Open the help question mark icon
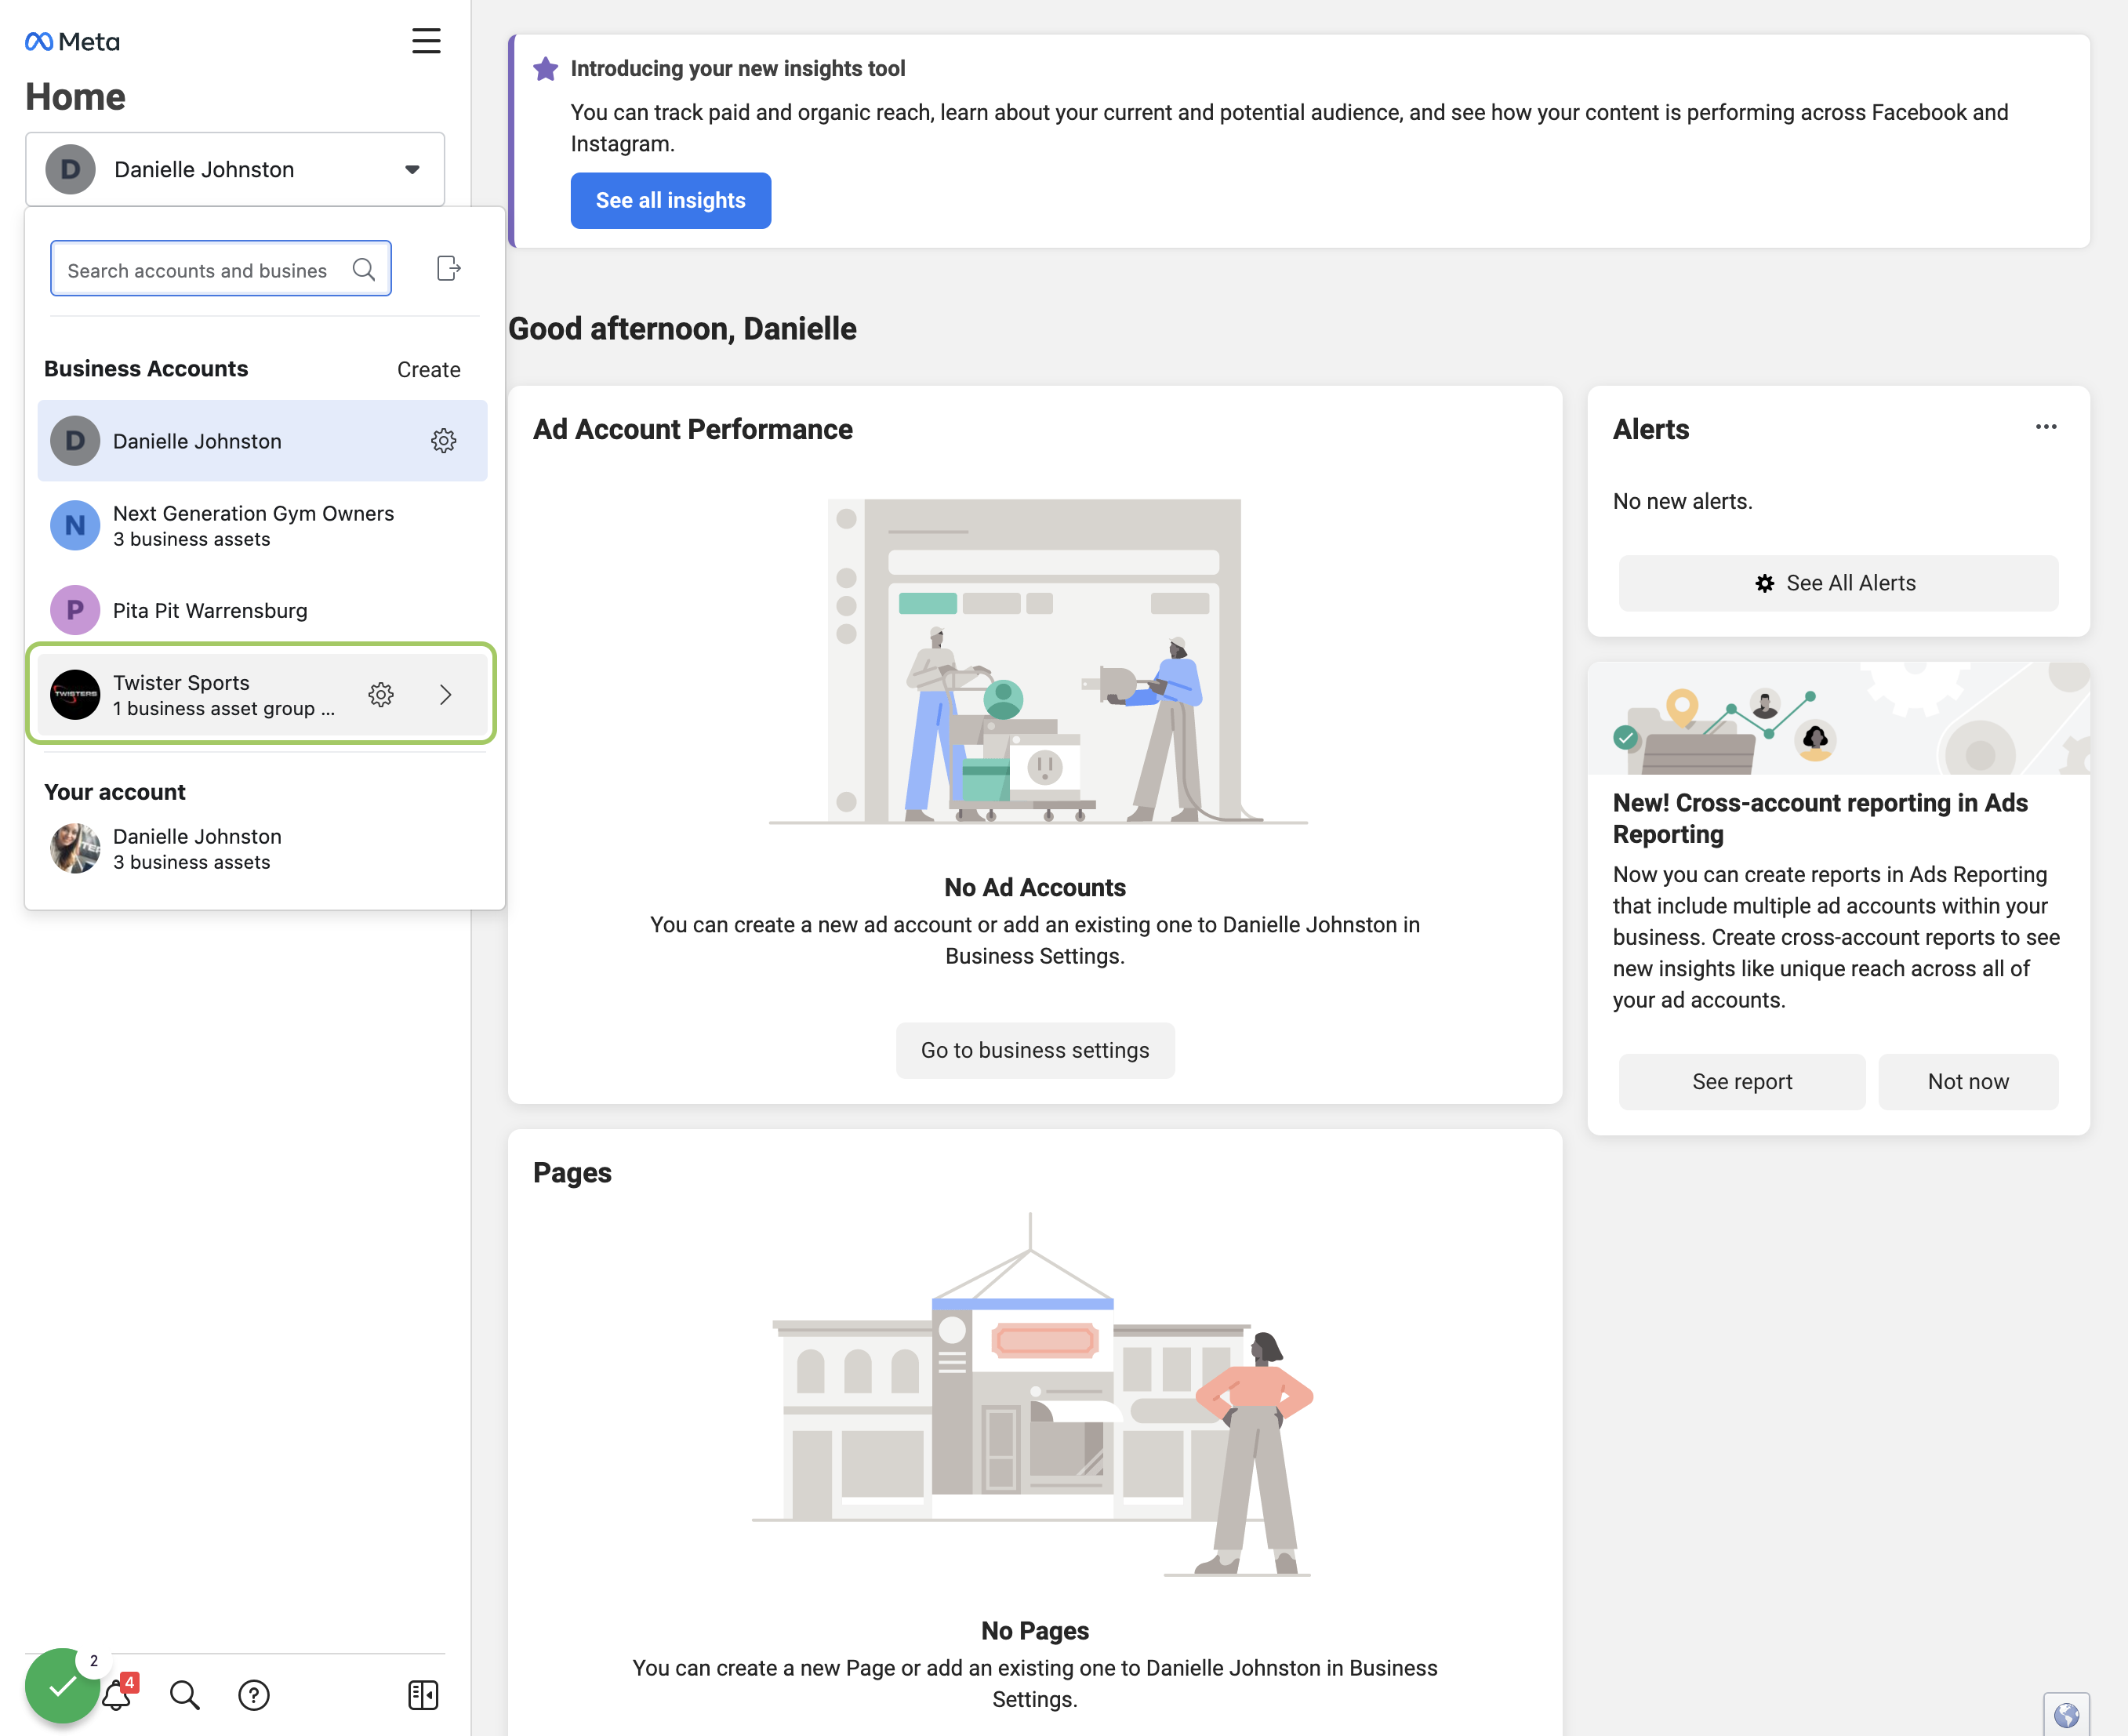This screenshot has width=2128, height=1736. [x=254, y=1695]
